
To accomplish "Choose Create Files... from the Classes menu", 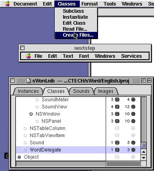I will tap(76, 35).
